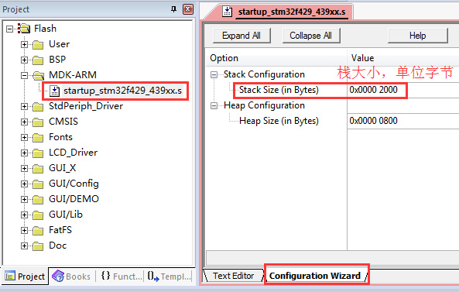Click the CMSIS folder icon

pyautogui.click(x=38, y=122)
